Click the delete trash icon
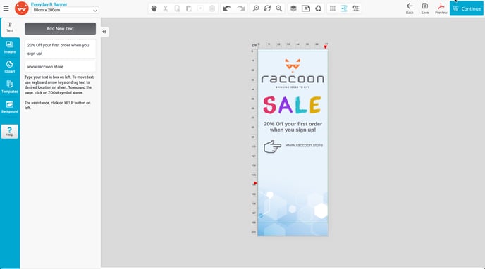Screen dimensions: 485x269 pyautogui.click(x=212, y=8)
